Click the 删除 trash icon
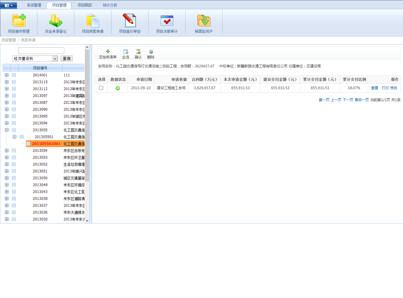This screenshot has height=298, width=403. (151, 52)
